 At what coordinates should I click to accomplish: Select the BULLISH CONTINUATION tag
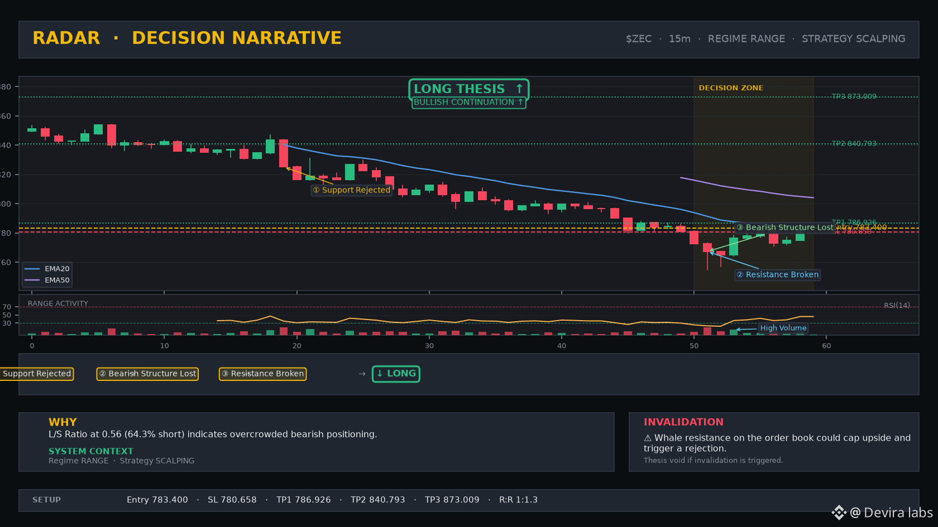pos(468,103)
